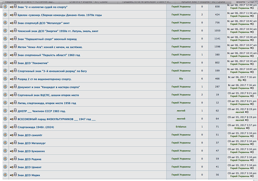
Task: Open last post icon in "Разряд 2 ст" row
Action: [x=244, y=80]
